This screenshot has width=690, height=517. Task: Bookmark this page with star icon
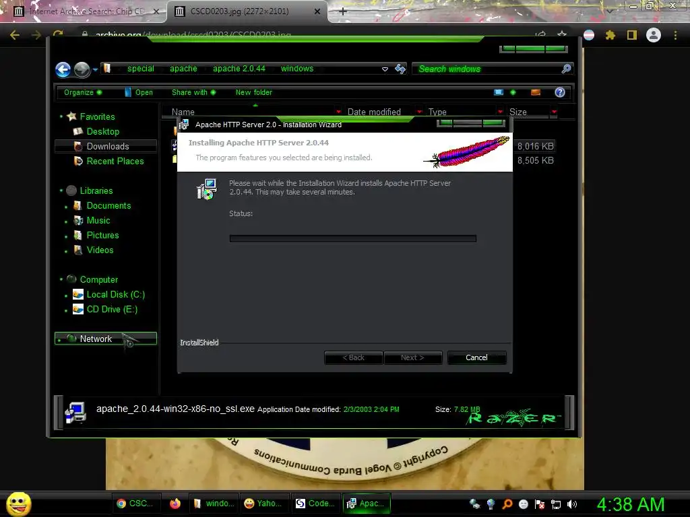point(562,35)
